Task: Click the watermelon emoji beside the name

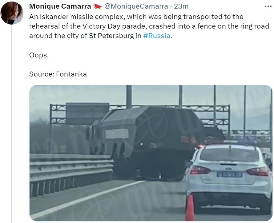Action: (x=98, y=6)
